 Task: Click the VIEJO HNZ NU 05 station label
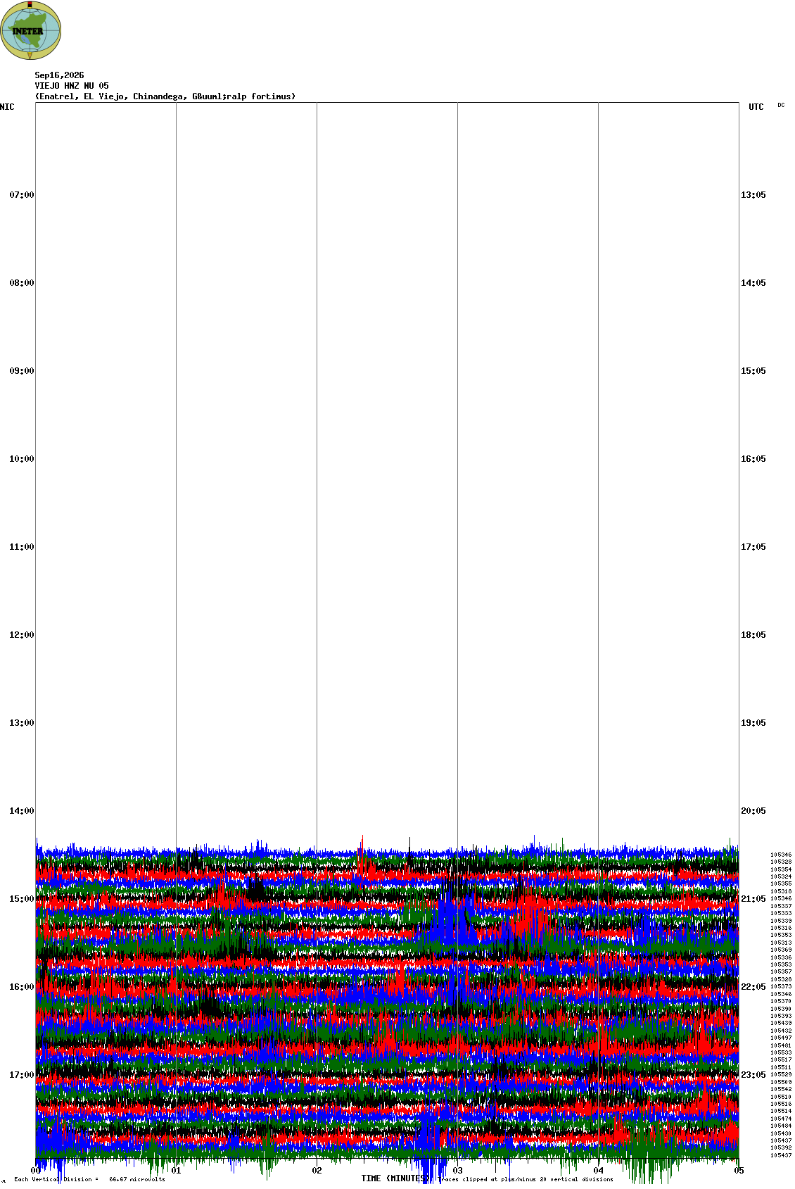(x=72, y=86)
